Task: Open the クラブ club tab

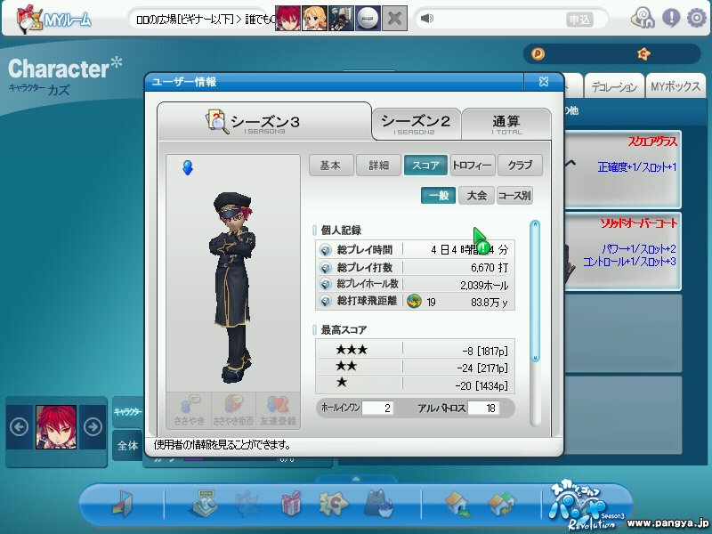Action: 520,166
